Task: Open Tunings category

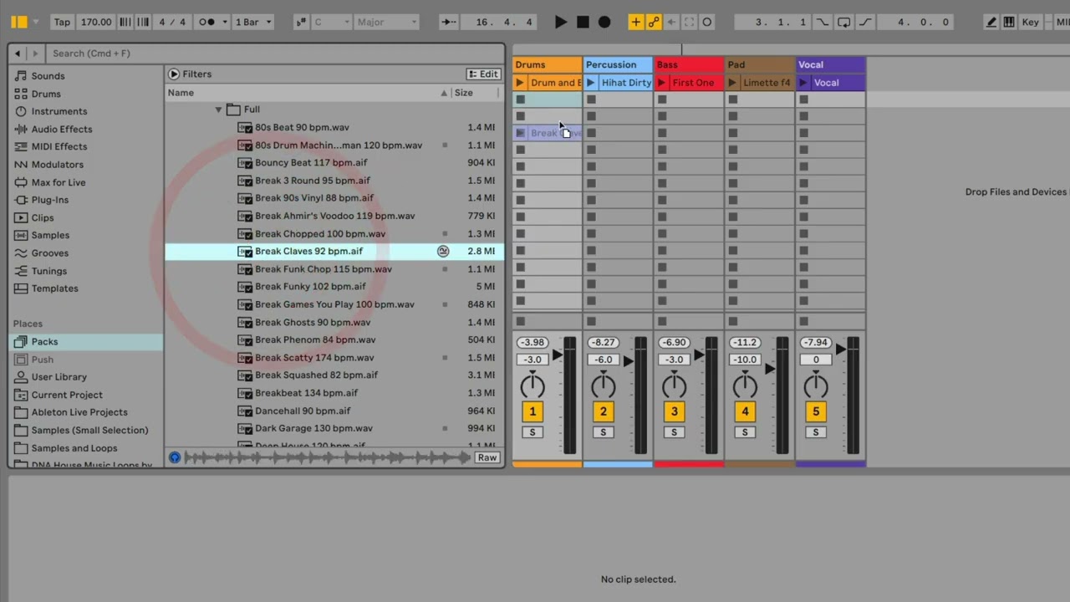Action: point(49,271)
